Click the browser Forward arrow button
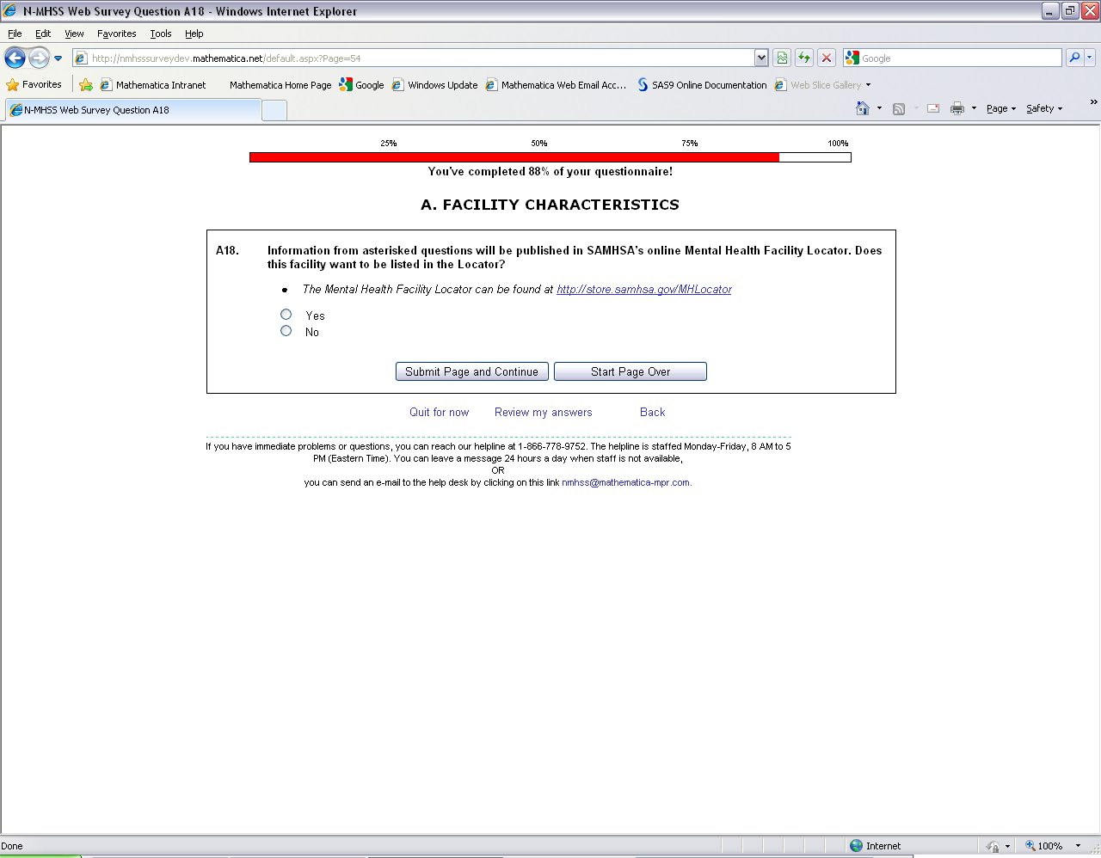 [x=40, y=58]
